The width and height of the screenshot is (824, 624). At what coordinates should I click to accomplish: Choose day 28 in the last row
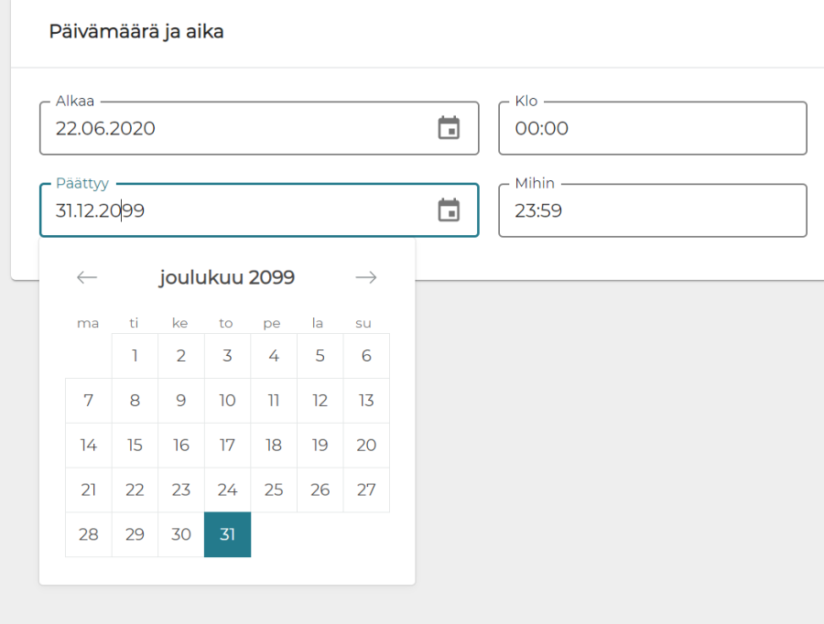(89, 534)
